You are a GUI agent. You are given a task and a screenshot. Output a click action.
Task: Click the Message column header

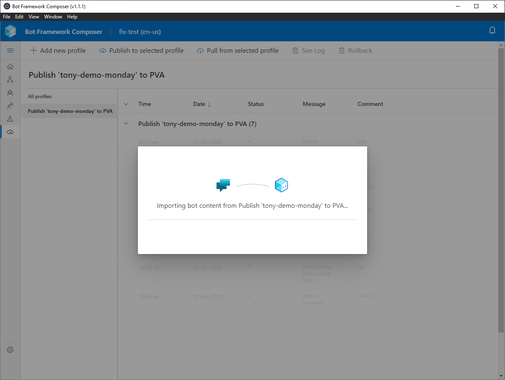point(314,104)
